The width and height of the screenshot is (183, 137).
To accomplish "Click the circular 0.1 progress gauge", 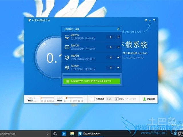I will coord(48,57).
